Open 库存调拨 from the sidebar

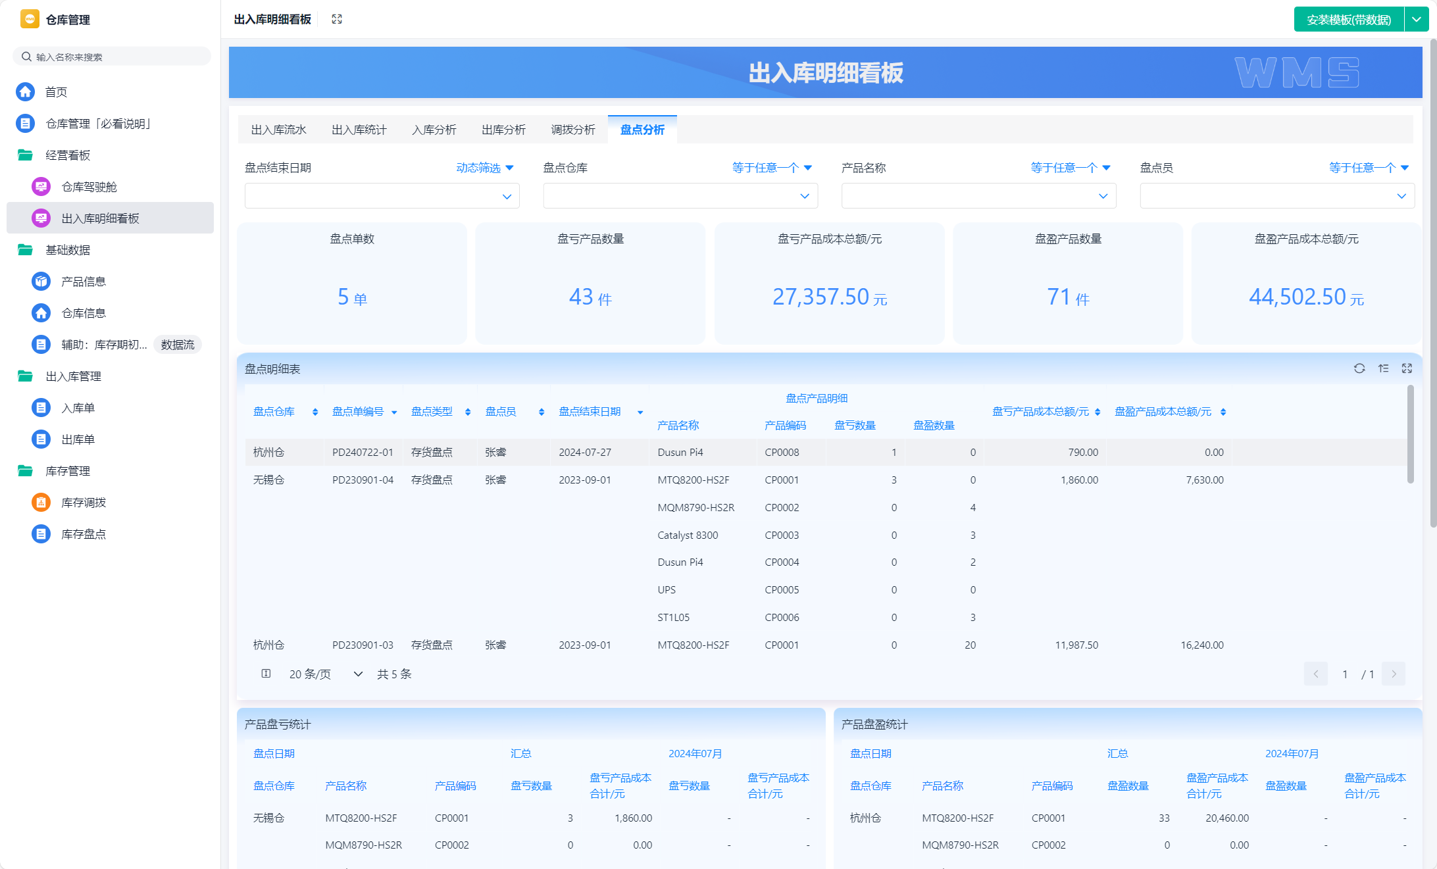coord(84,503)
